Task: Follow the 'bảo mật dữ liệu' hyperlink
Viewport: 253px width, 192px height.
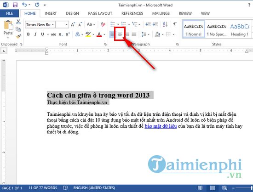Action: point(161,126)
